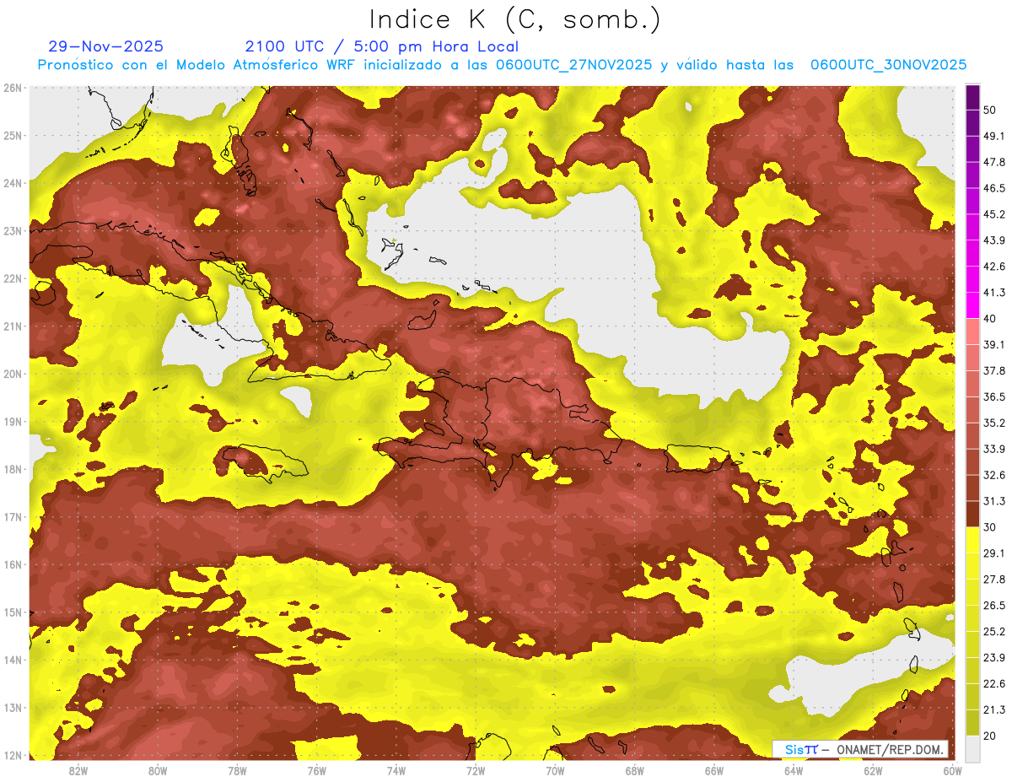
Task: Click the 'SisTT - ONAMET/REP.DOM.' credit label
Action: click(860, 749)
